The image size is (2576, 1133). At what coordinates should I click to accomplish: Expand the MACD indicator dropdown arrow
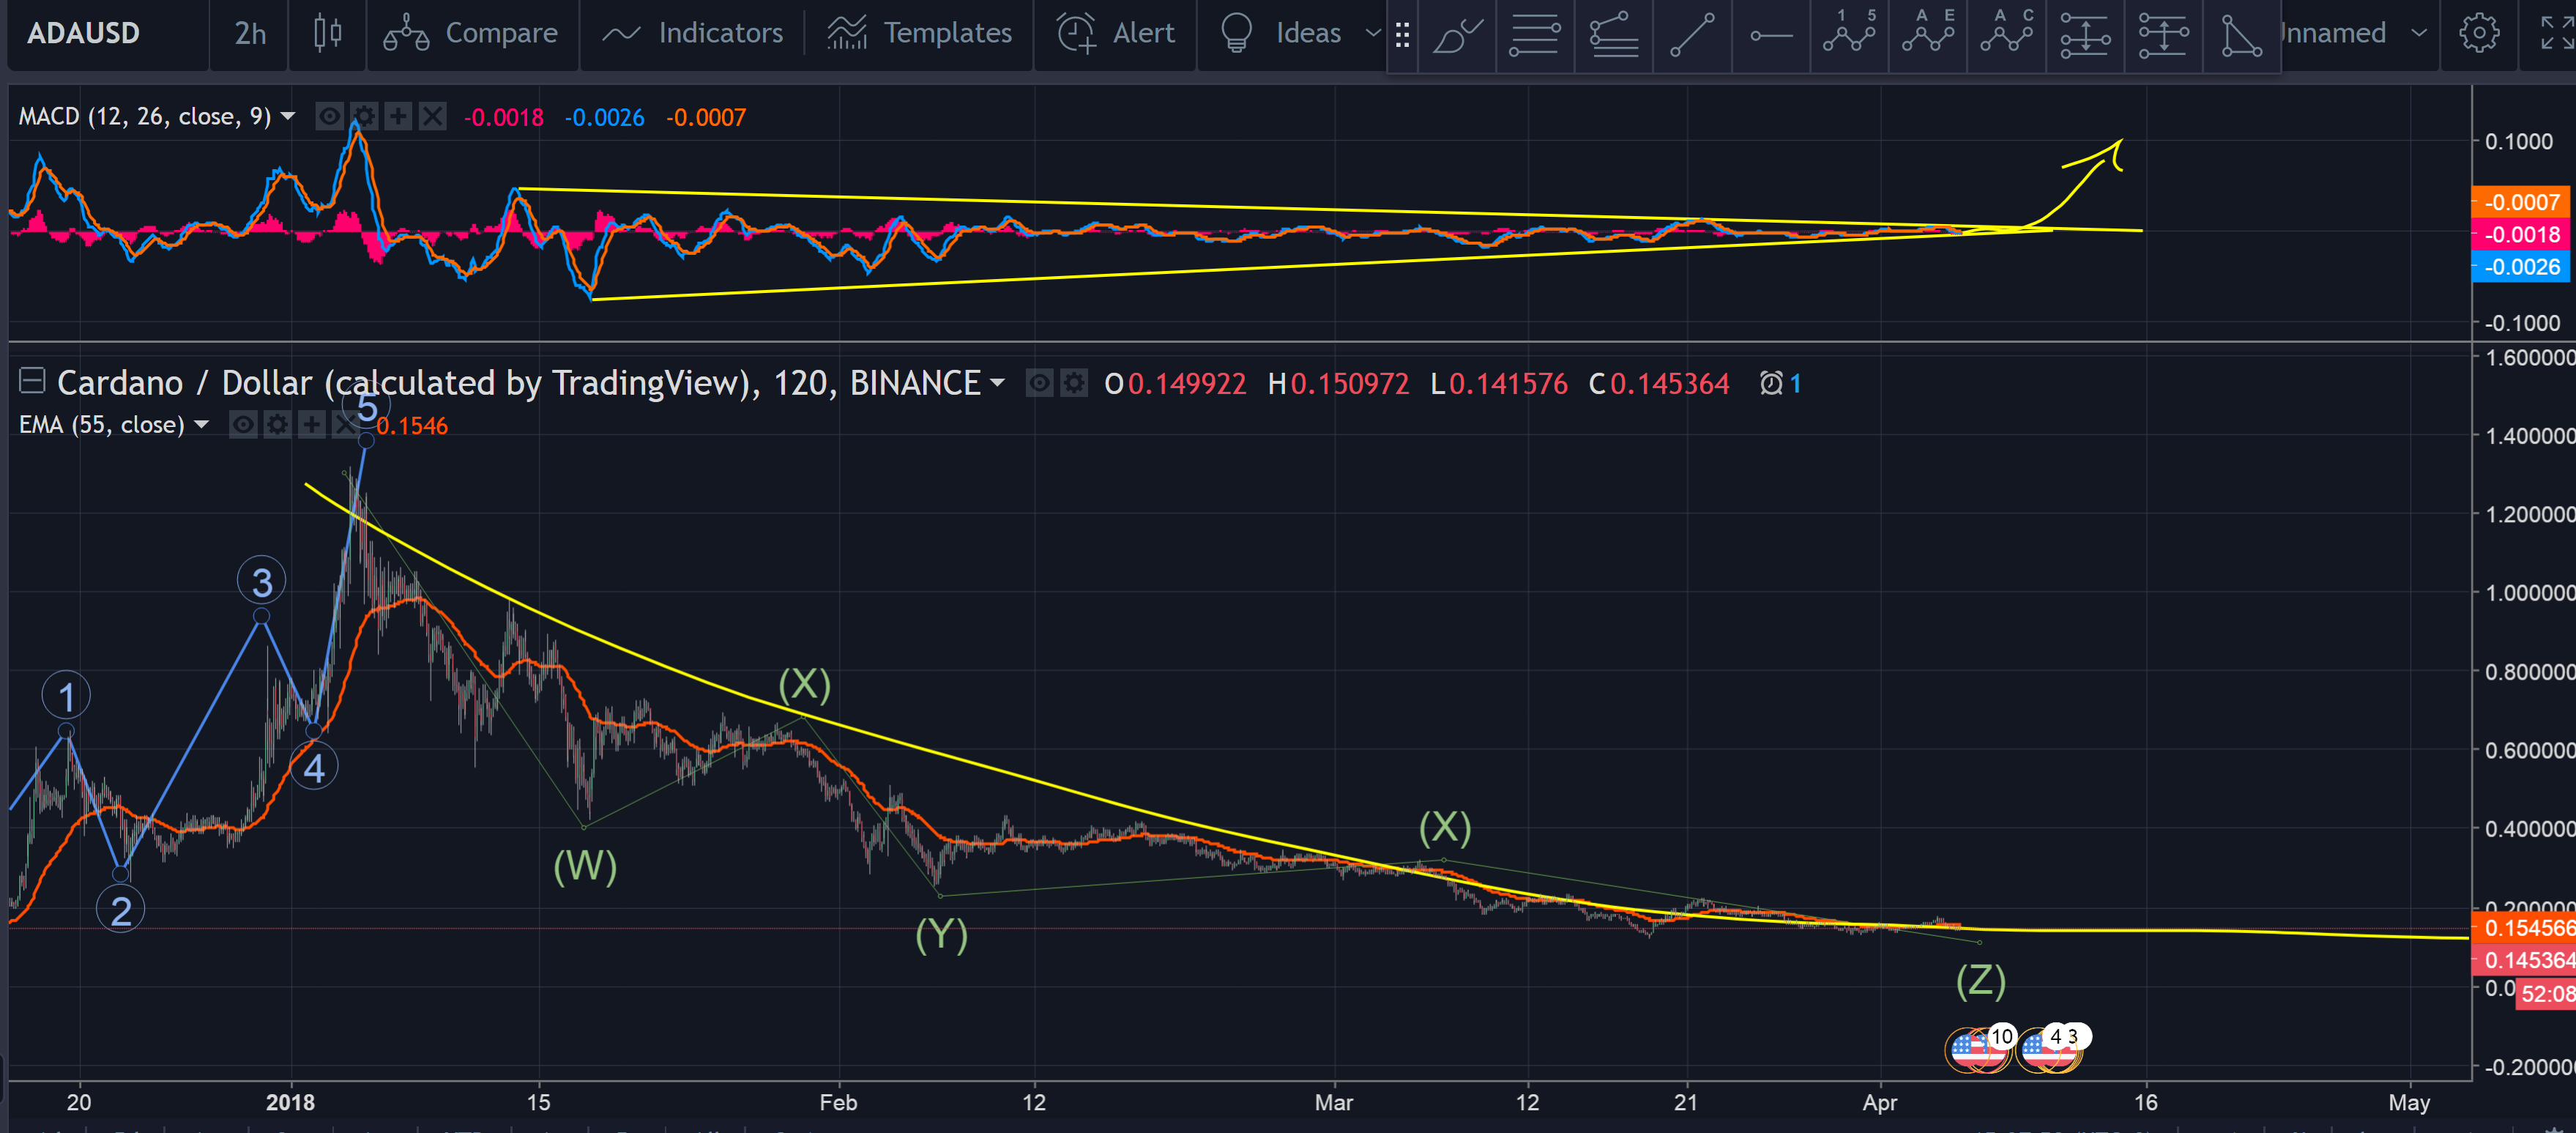(x=288, y=117)
